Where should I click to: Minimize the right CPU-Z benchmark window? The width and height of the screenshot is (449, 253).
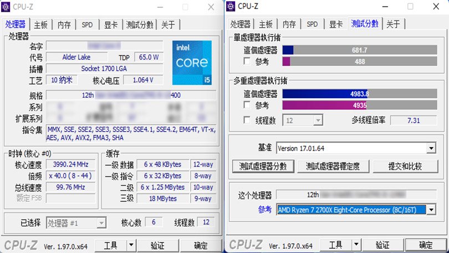(386, 7)
